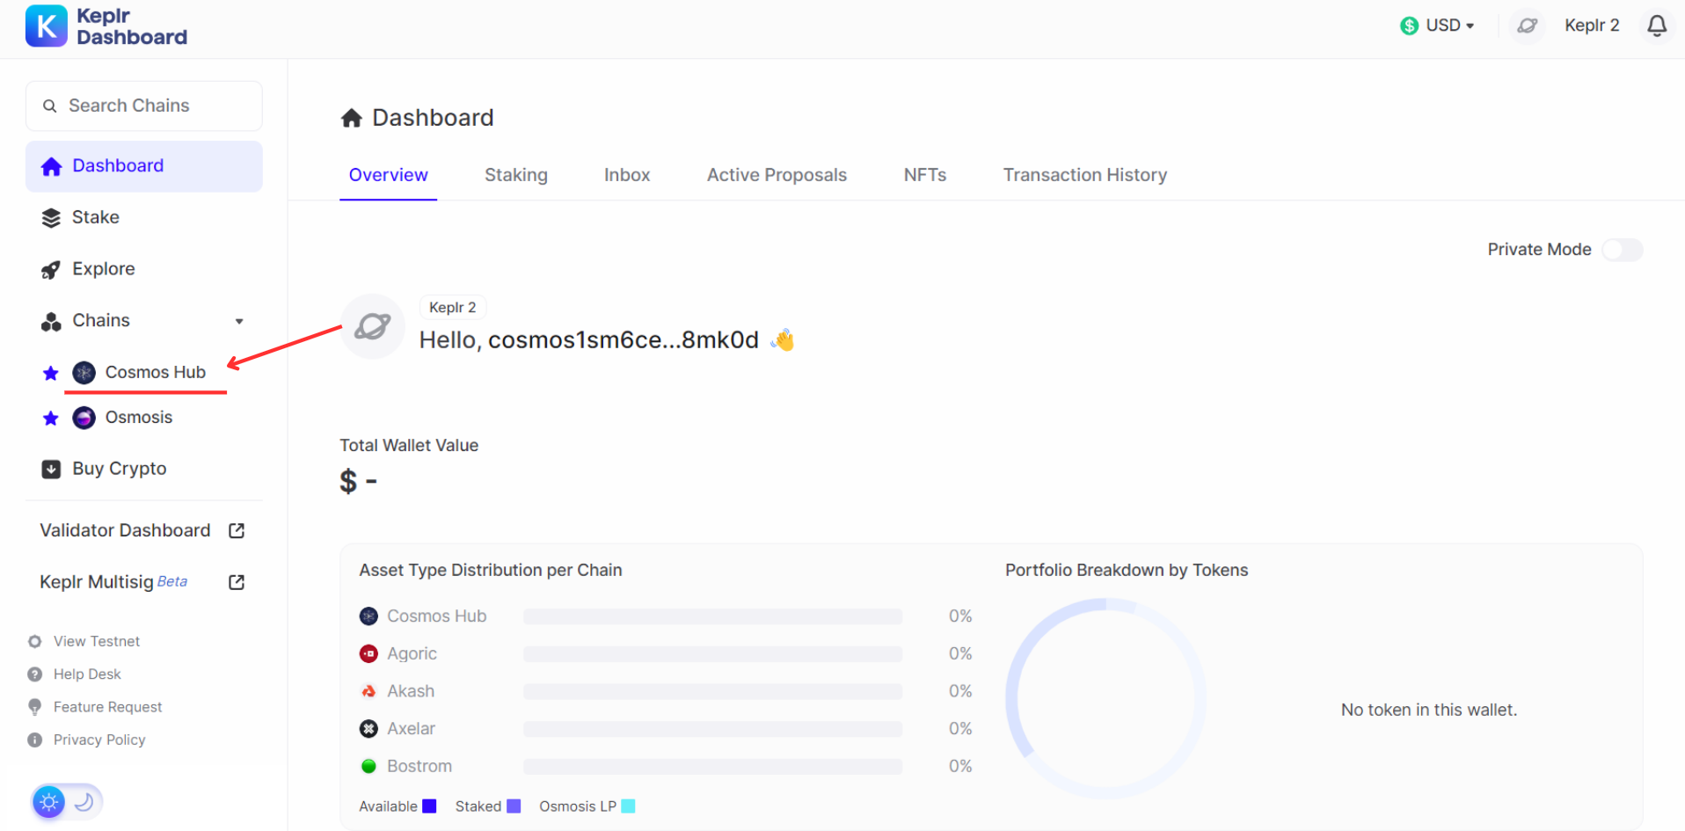Click the View Testnet circle icon
The height and width of the screenshot is (831, 1685).
point(35,641)
